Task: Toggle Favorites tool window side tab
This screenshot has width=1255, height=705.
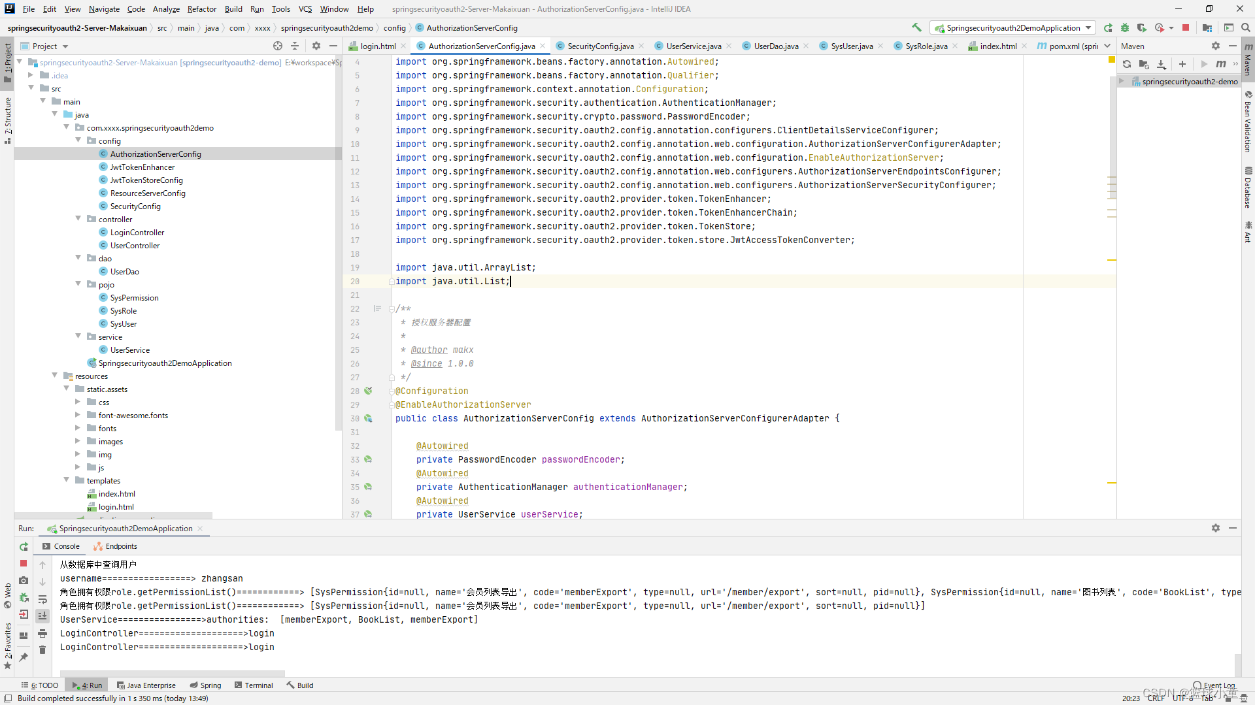Action: pos(7,646)
